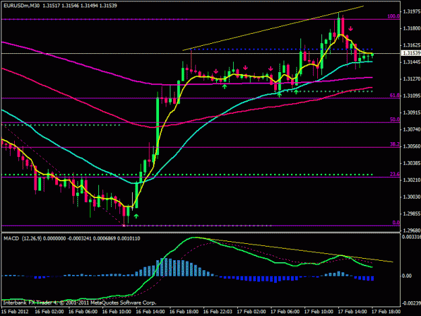Viewport: 421px width, 316px height.
Task: Click the 0.0 Fibonacci level label
Action: tap(396, 222)
